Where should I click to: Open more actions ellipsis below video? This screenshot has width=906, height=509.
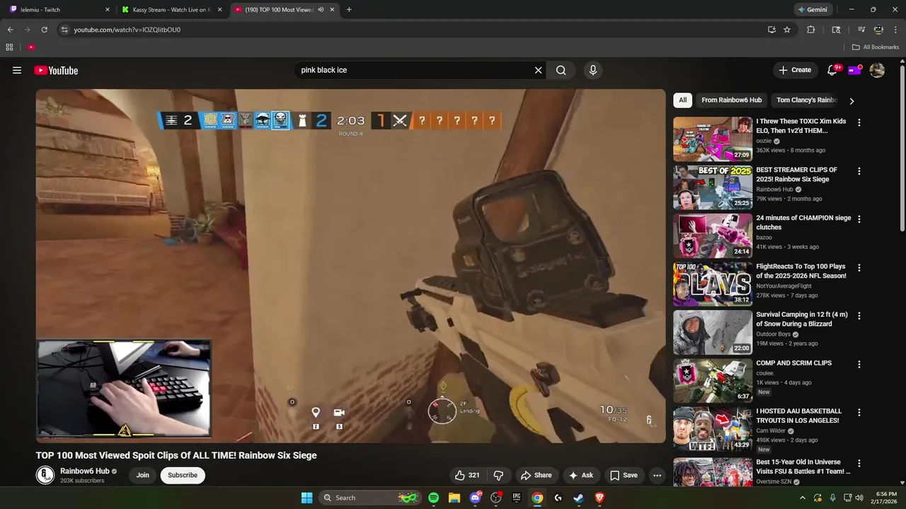[x=657, y=475]
